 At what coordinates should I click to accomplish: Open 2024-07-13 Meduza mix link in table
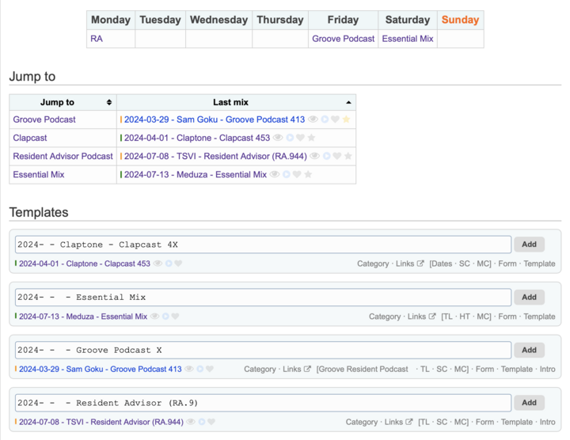pos(196,174)
